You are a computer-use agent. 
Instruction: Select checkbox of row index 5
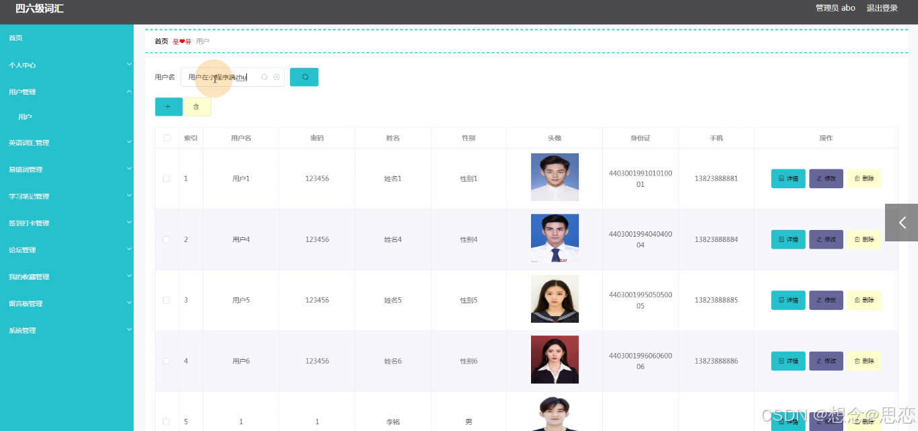coord(166,422)
